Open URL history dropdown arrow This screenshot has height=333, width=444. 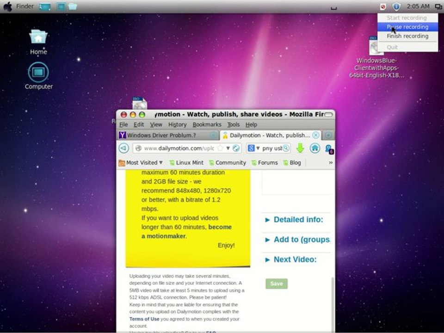point(228,148)
